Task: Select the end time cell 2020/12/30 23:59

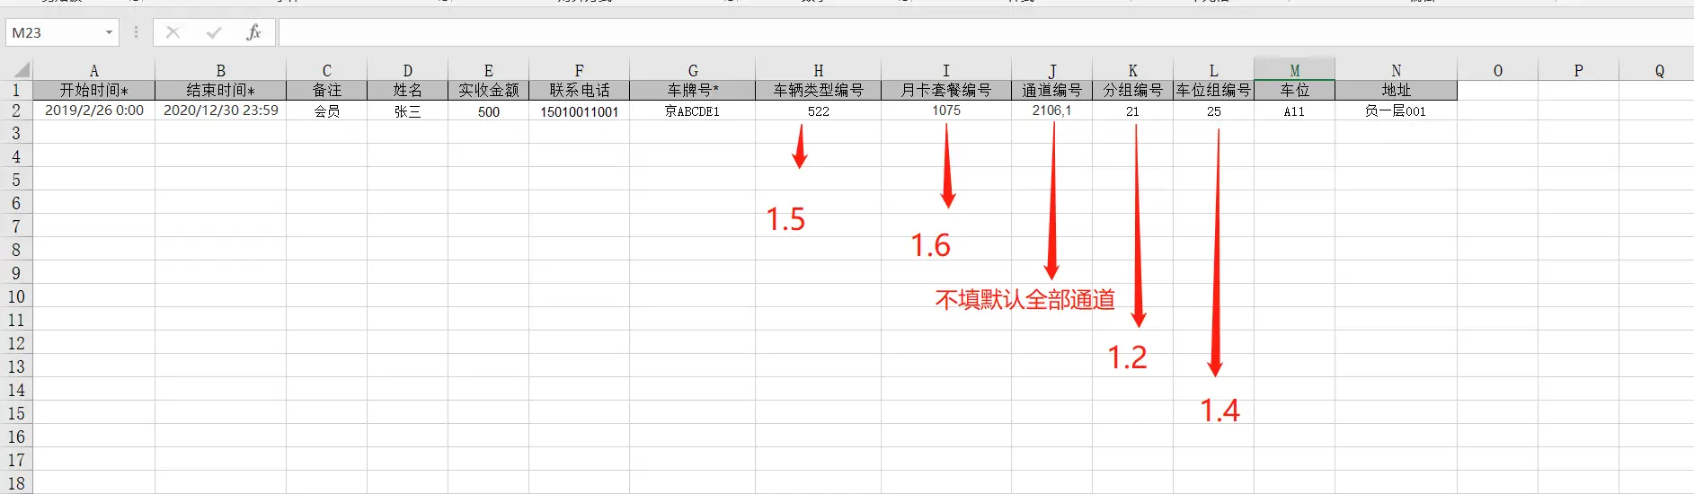Action: [x=220, y=110]
